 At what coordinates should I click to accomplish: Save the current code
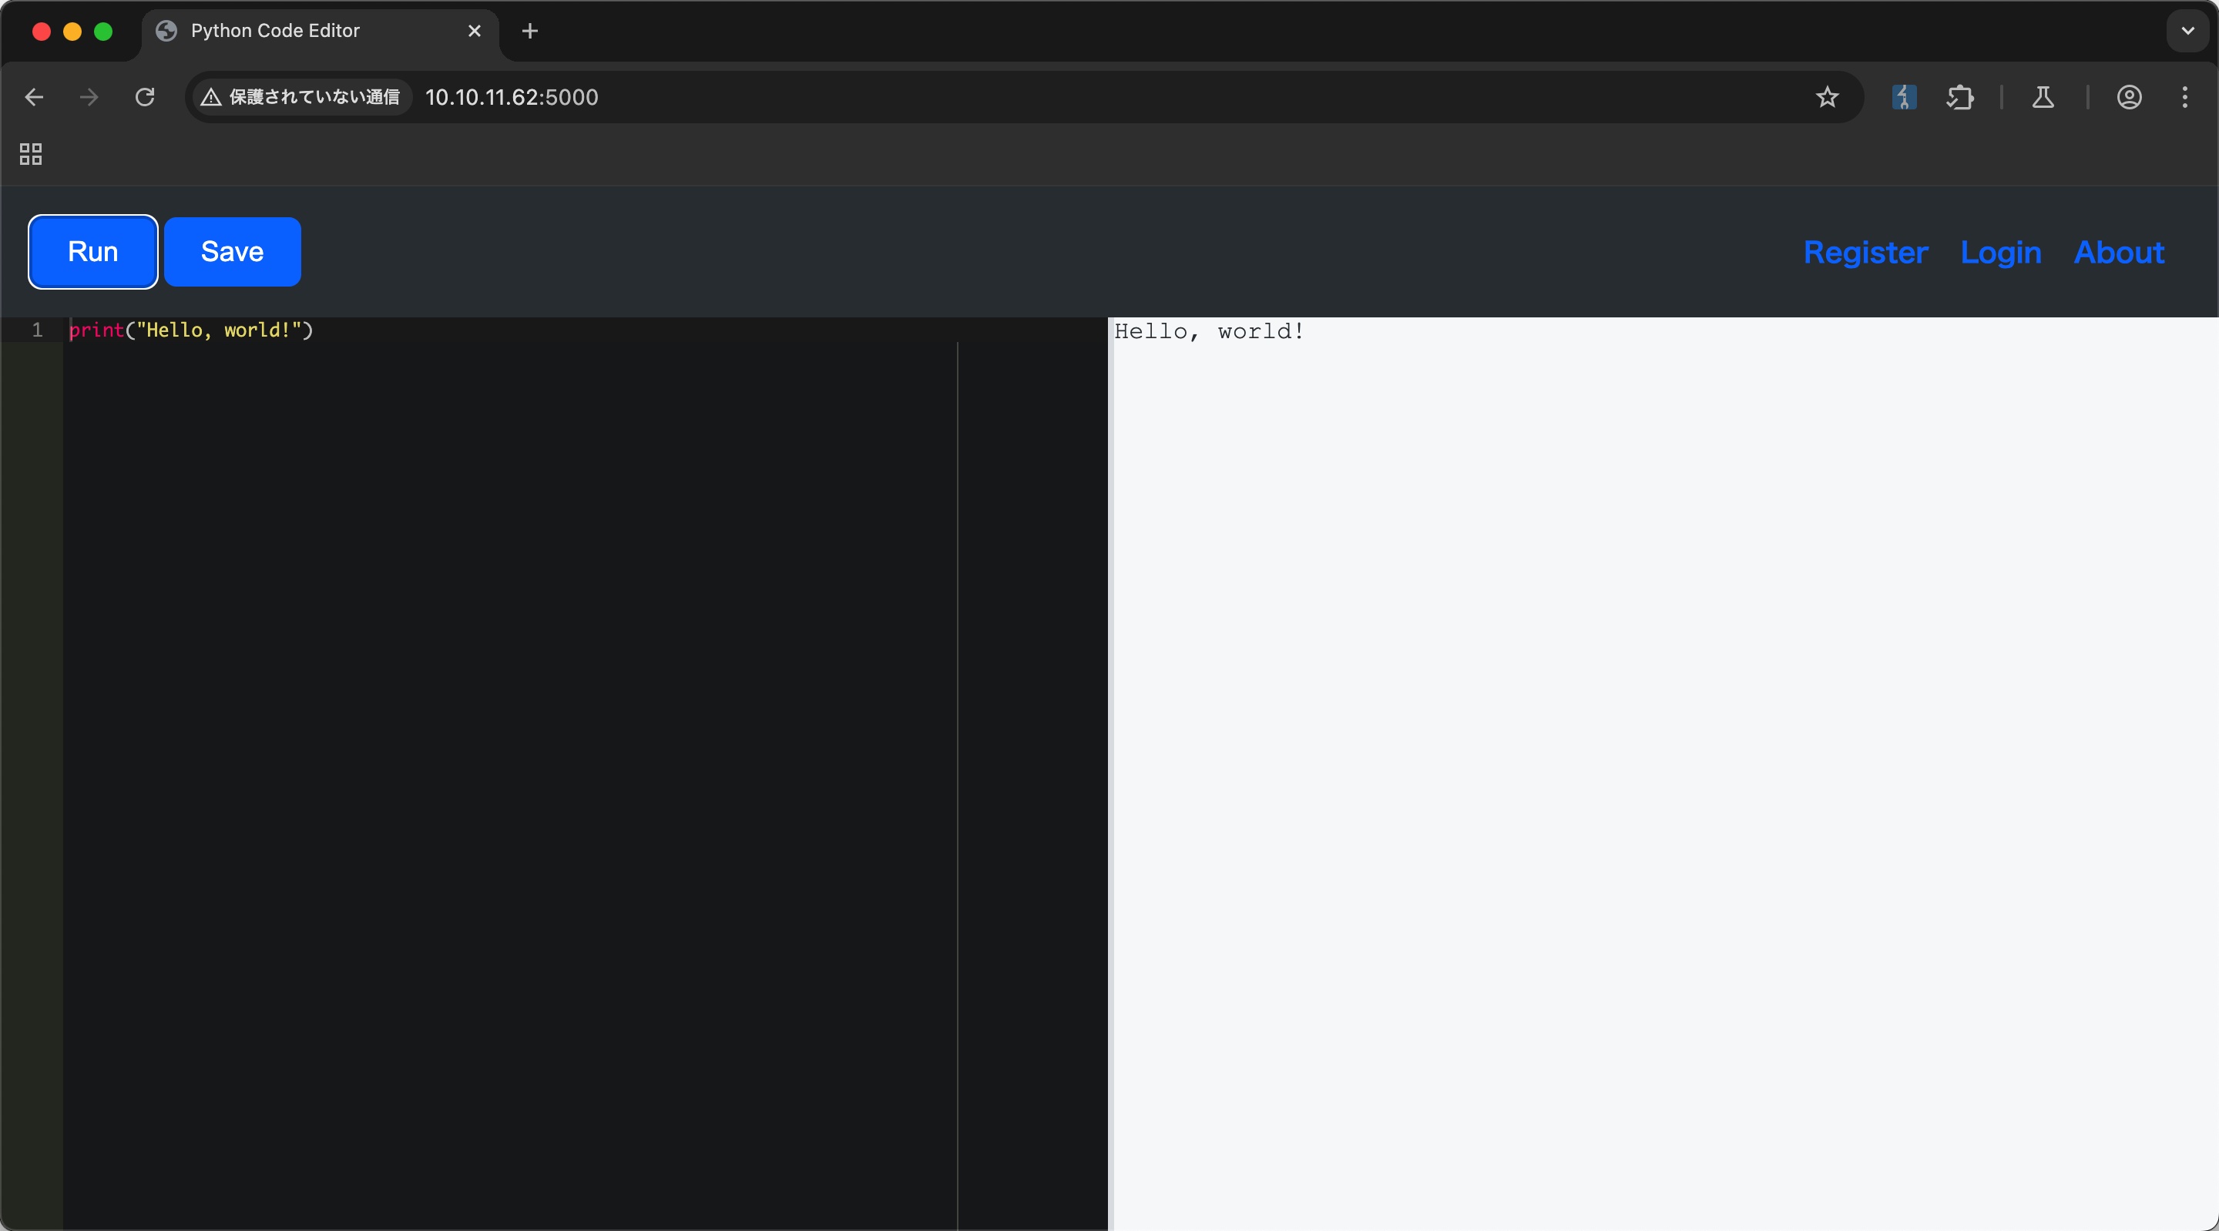(x=233, y=252)
